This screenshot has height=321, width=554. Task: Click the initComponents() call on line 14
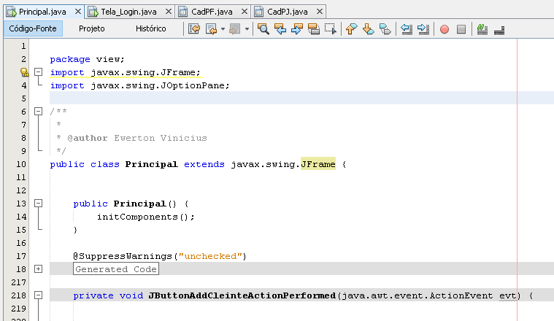146,217
